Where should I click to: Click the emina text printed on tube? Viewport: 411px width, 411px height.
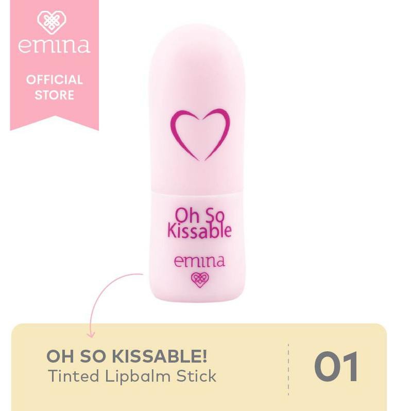199,261
